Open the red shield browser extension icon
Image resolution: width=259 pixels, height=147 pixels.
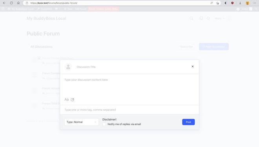coord(232,3)
